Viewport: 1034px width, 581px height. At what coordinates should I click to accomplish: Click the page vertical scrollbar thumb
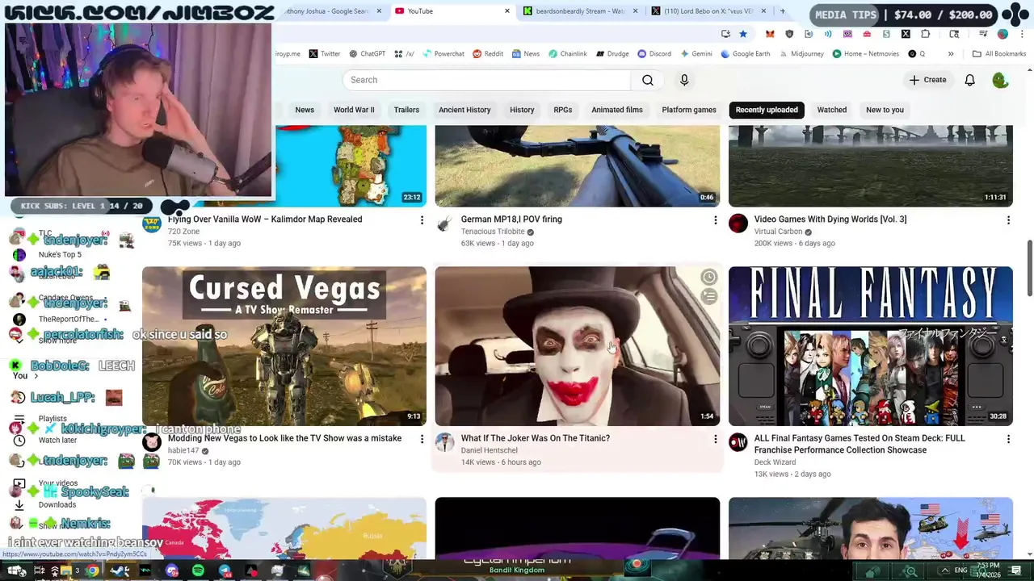coord(1029,268)
